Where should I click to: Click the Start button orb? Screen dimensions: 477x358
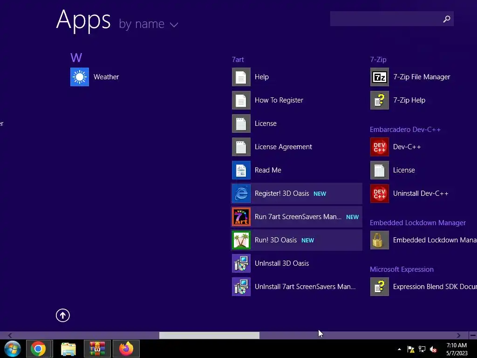click(13, 349)
